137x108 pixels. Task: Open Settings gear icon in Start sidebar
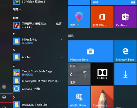(4, 97)
